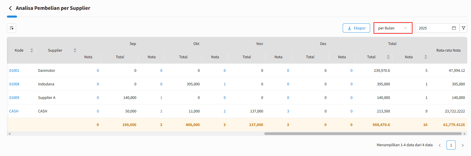Go to the next page of results
471x156 pixels.
click(463, 145)
